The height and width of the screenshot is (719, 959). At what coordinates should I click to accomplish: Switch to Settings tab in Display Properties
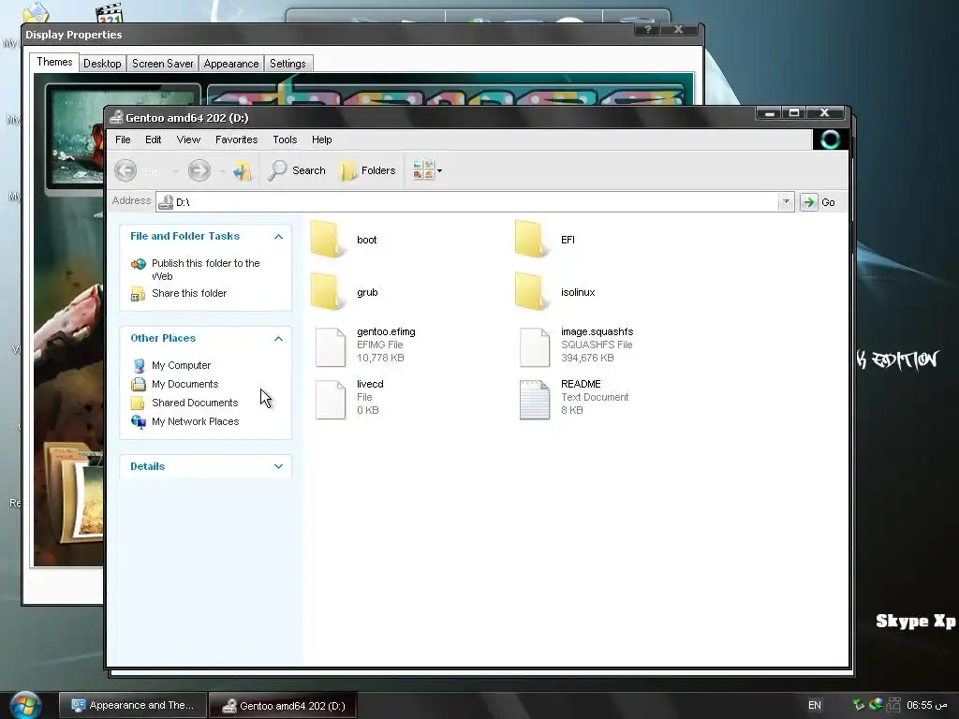point(288,64)
